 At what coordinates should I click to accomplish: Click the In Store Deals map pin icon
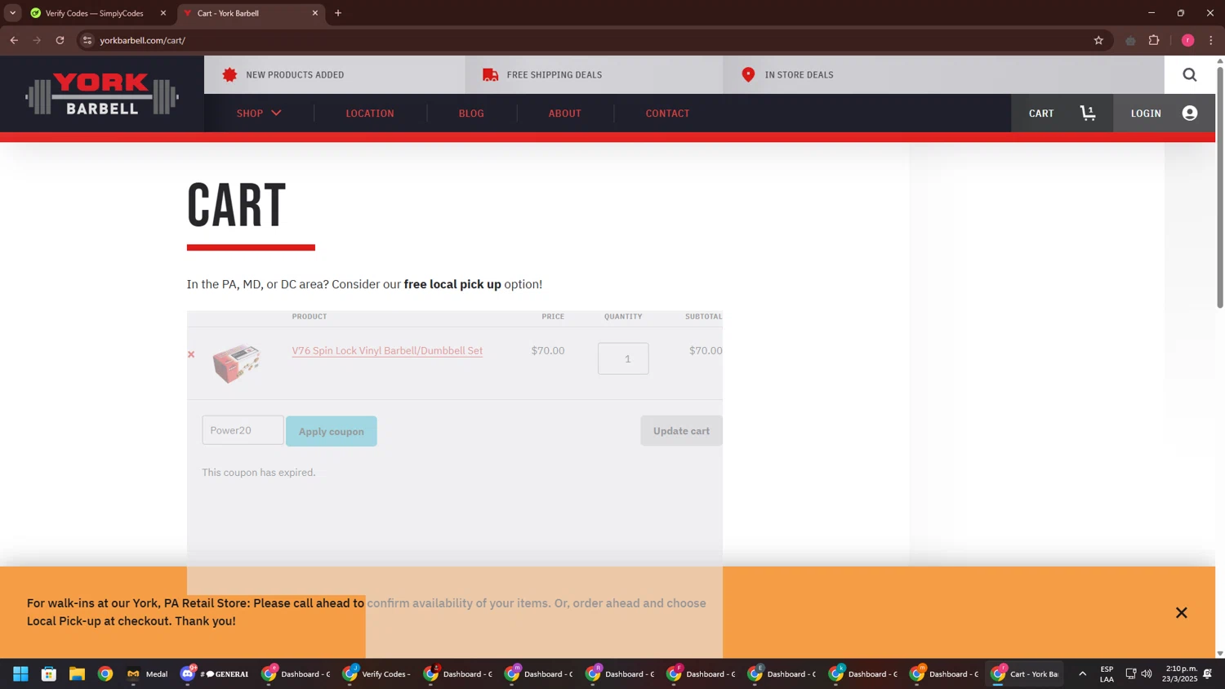coord(748,75)
